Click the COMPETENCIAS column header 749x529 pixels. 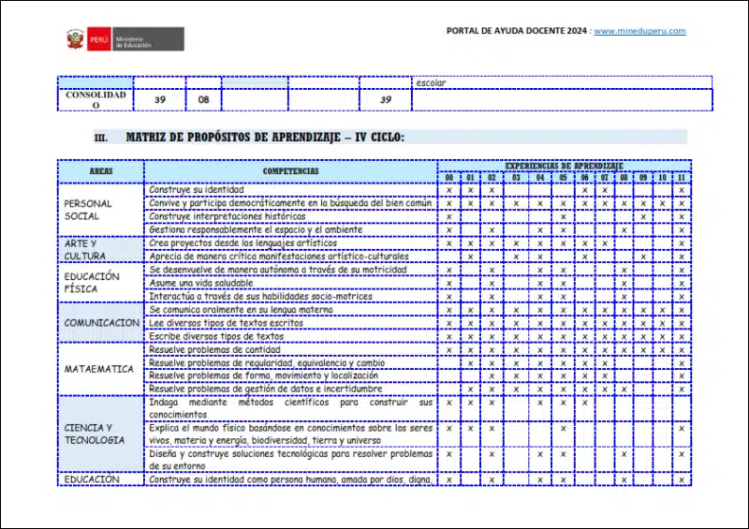tap(290, 171)
